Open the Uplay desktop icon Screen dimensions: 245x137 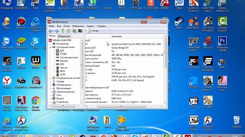pyautogui.click(x=179, y=5)
